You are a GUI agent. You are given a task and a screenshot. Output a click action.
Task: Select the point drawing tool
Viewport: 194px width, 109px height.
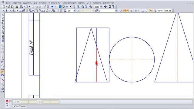point(3,11)
